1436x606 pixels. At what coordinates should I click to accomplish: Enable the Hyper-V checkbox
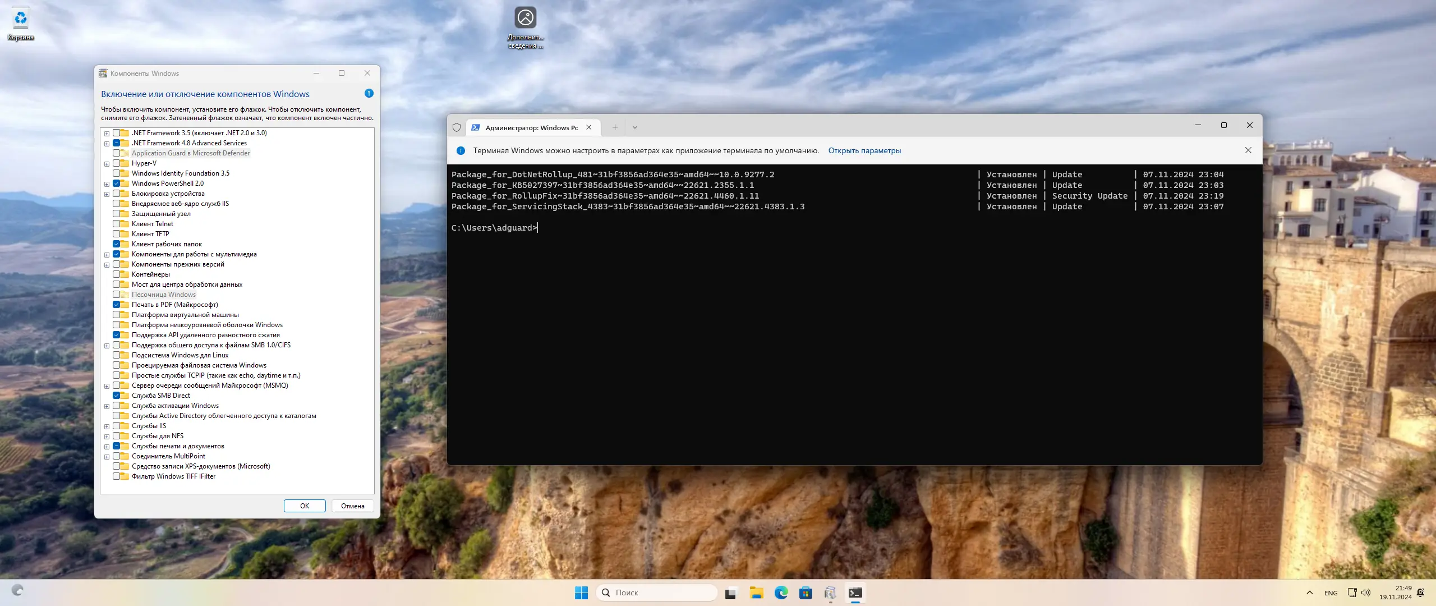pyautogui.click(x=117, y=163)
